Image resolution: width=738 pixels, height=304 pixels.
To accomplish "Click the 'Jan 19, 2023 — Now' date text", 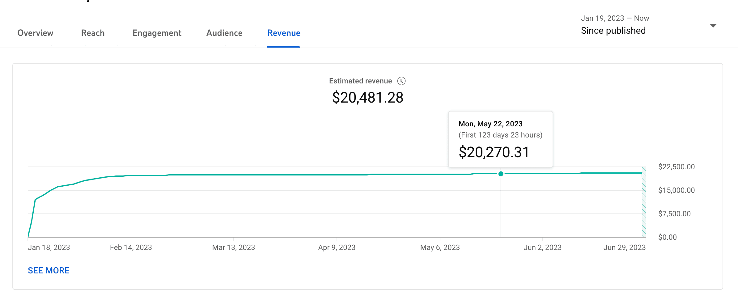I will pyautogui.click(x=615, y=18).
